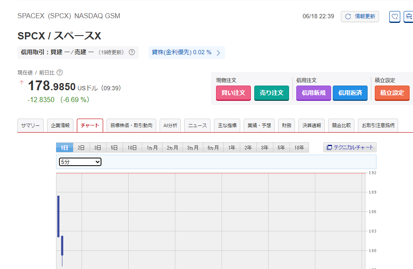Open the テクニカルチャート window button
The height and width of the screenshot is (269, 413).
[x=350, y=147]
